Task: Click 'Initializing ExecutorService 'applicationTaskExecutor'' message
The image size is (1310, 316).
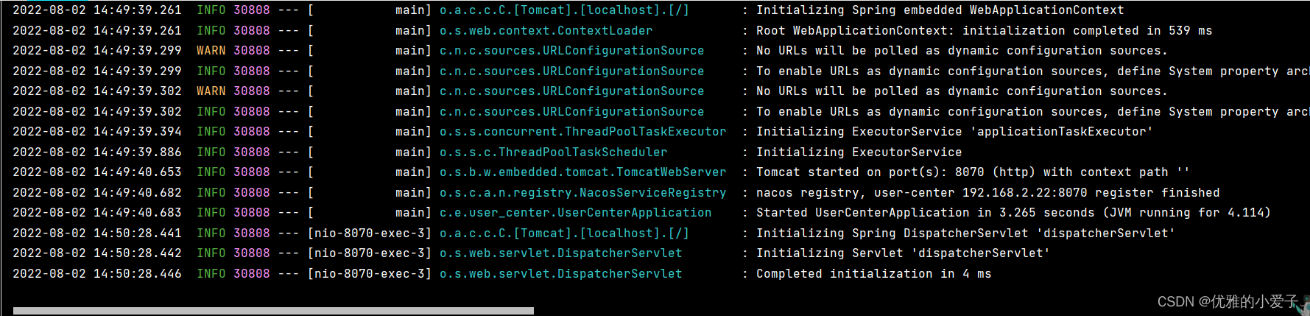Action: (x=954, y=132)
